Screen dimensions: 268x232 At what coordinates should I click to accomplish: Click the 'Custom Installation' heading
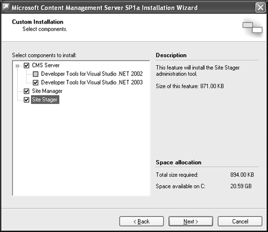[38, 22]
